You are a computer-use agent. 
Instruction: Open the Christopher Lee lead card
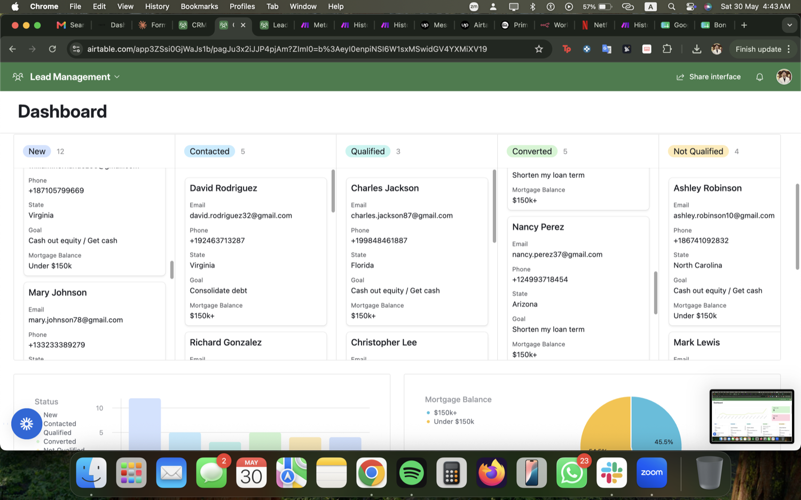click(417, 346)
